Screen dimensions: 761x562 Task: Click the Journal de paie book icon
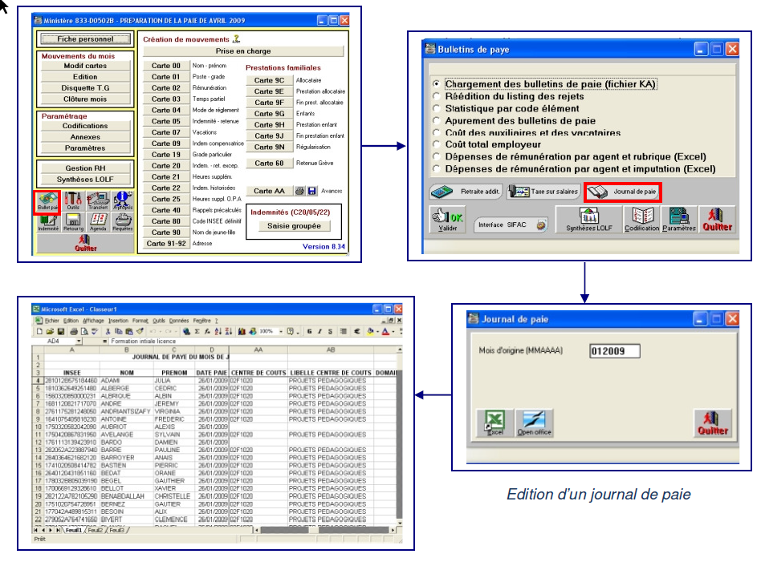point(622,192)
